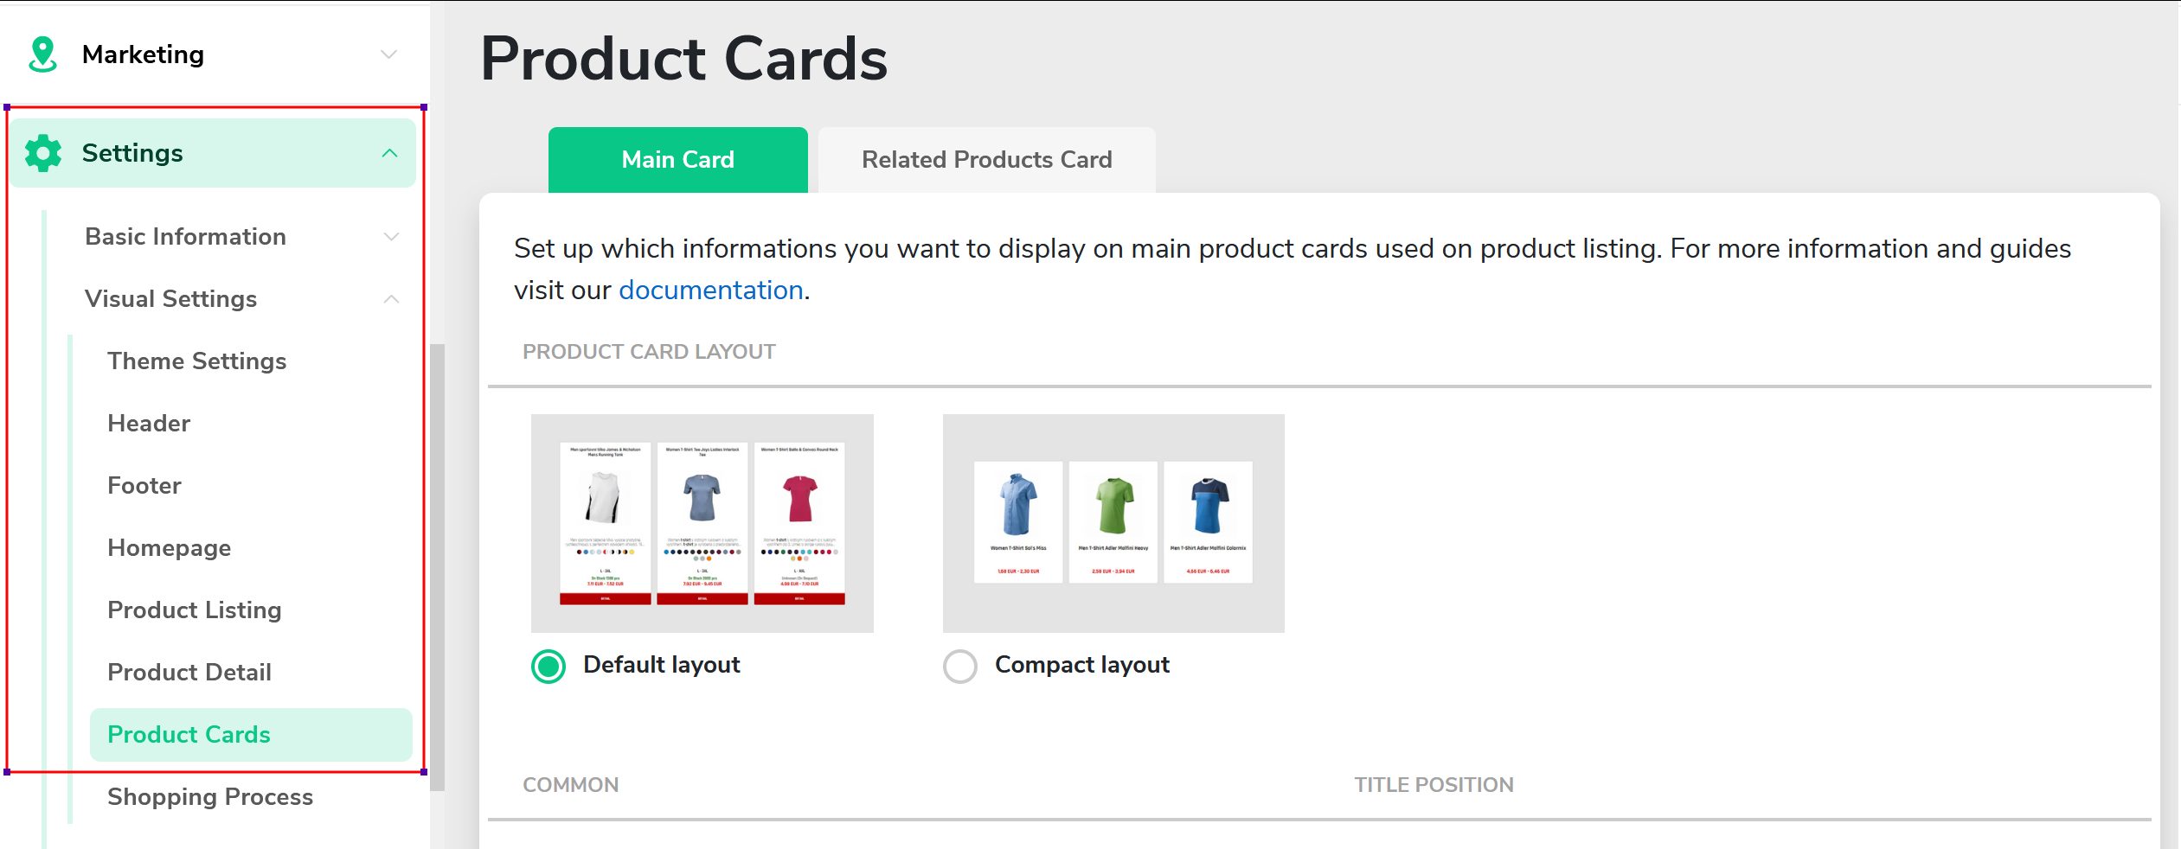Open the documentation link
This screenshot has width=2181, height=849.
(x=711, y=290)
